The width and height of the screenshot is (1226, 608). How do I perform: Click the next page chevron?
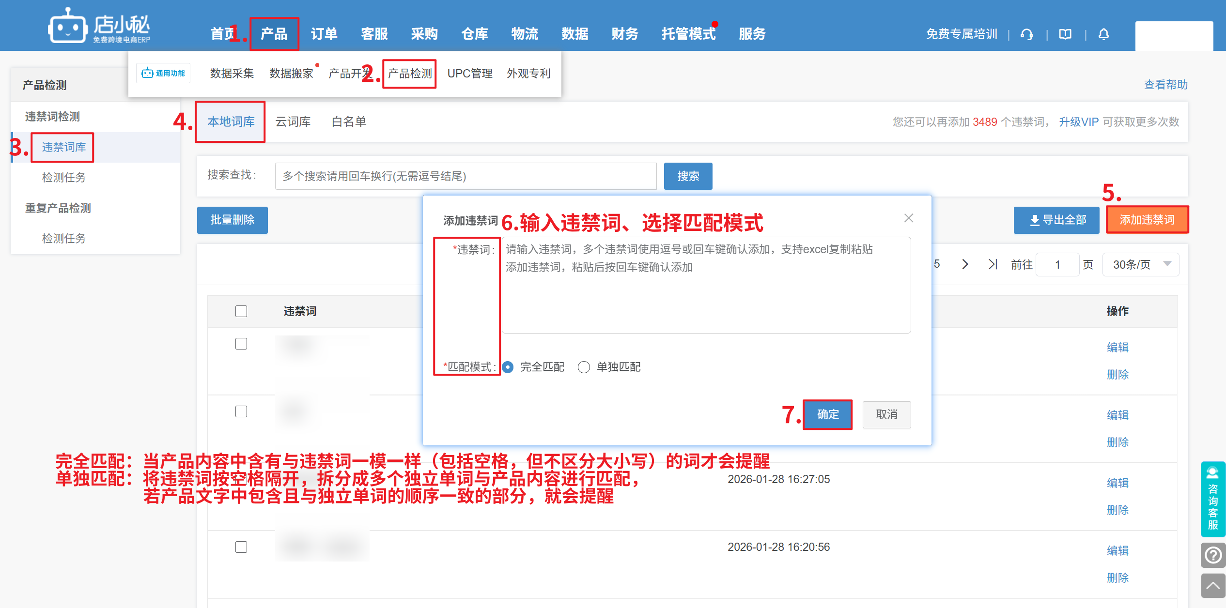(x=965, y=264)
